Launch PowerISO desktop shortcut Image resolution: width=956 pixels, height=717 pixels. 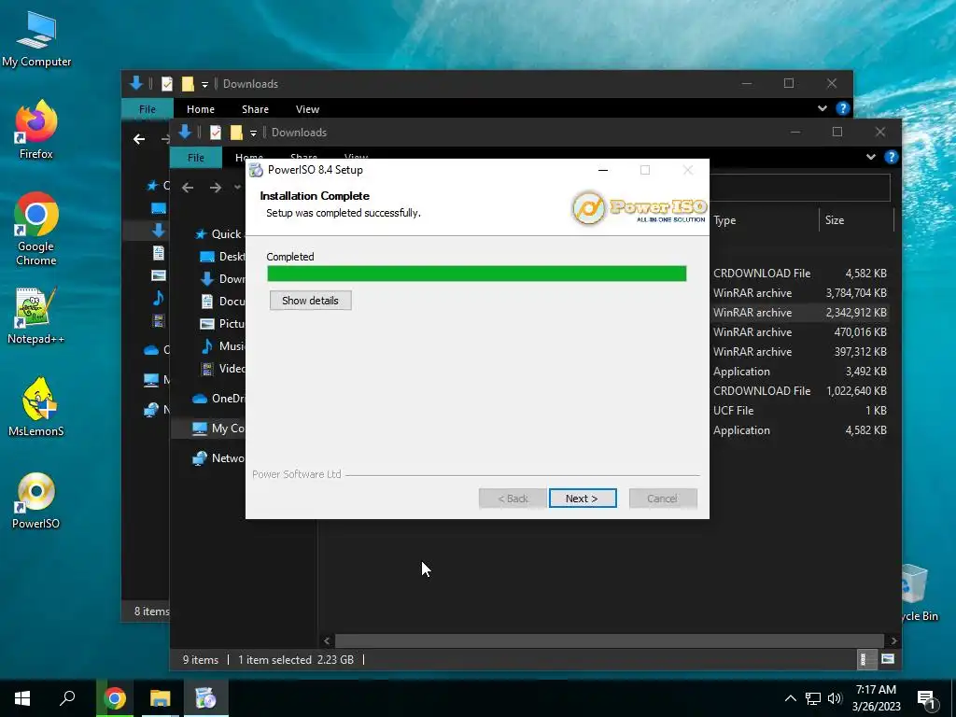pos(36,500)
